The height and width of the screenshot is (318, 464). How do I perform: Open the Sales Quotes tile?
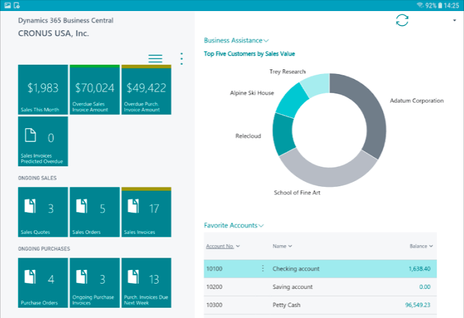[x=43, y=212]
